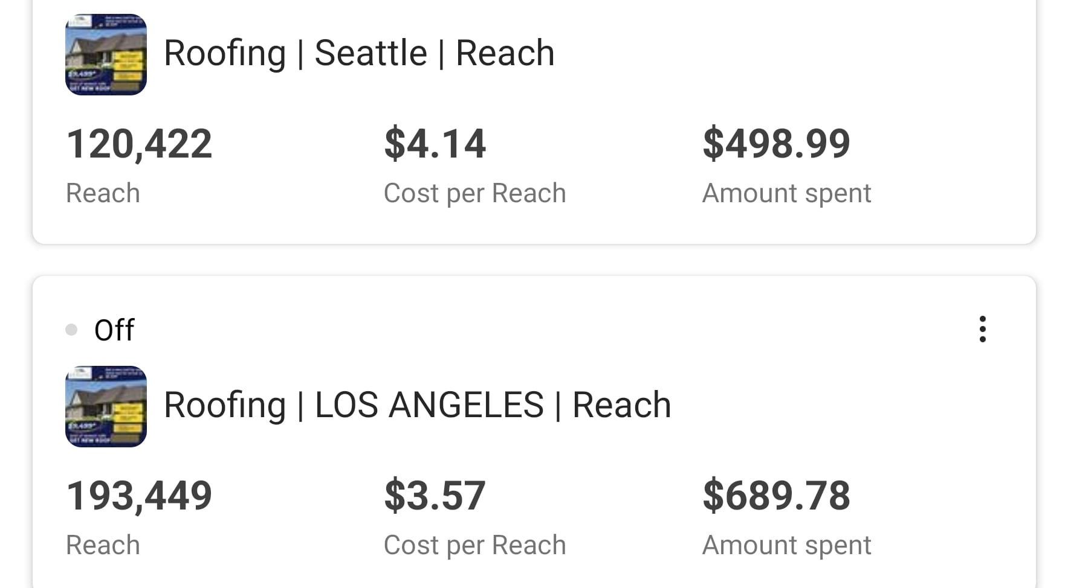Select the Cost per Reach label under $4.14
The image size is (1068, 588).
[x=474, y=193]
